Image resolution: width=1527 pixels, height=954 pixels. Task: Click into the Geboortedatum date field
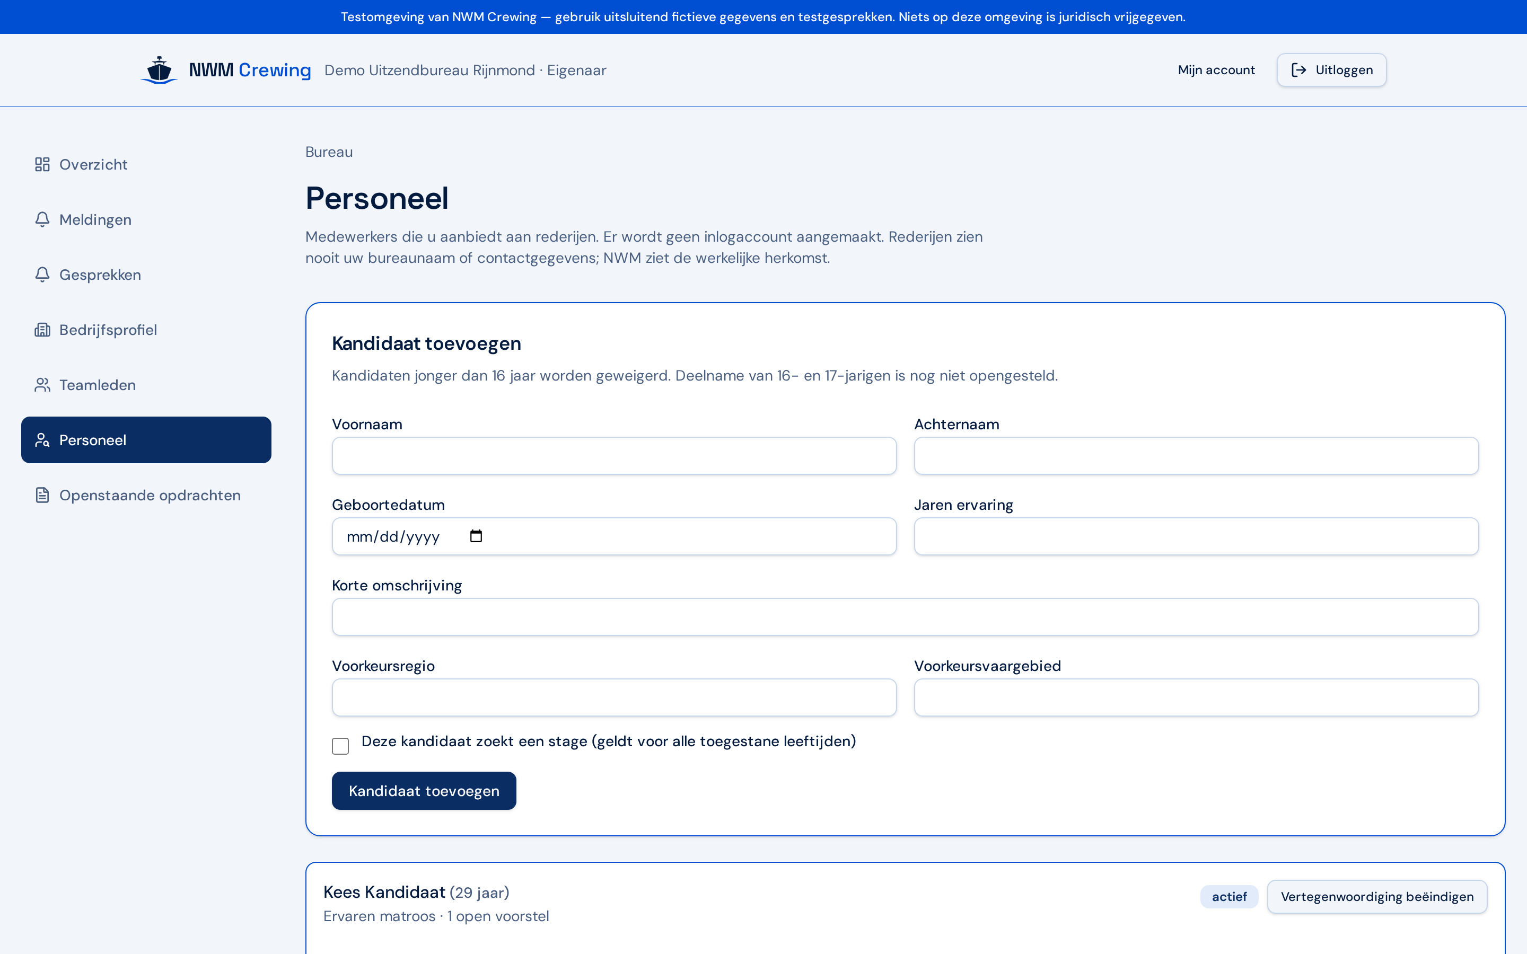click(614, 536)
